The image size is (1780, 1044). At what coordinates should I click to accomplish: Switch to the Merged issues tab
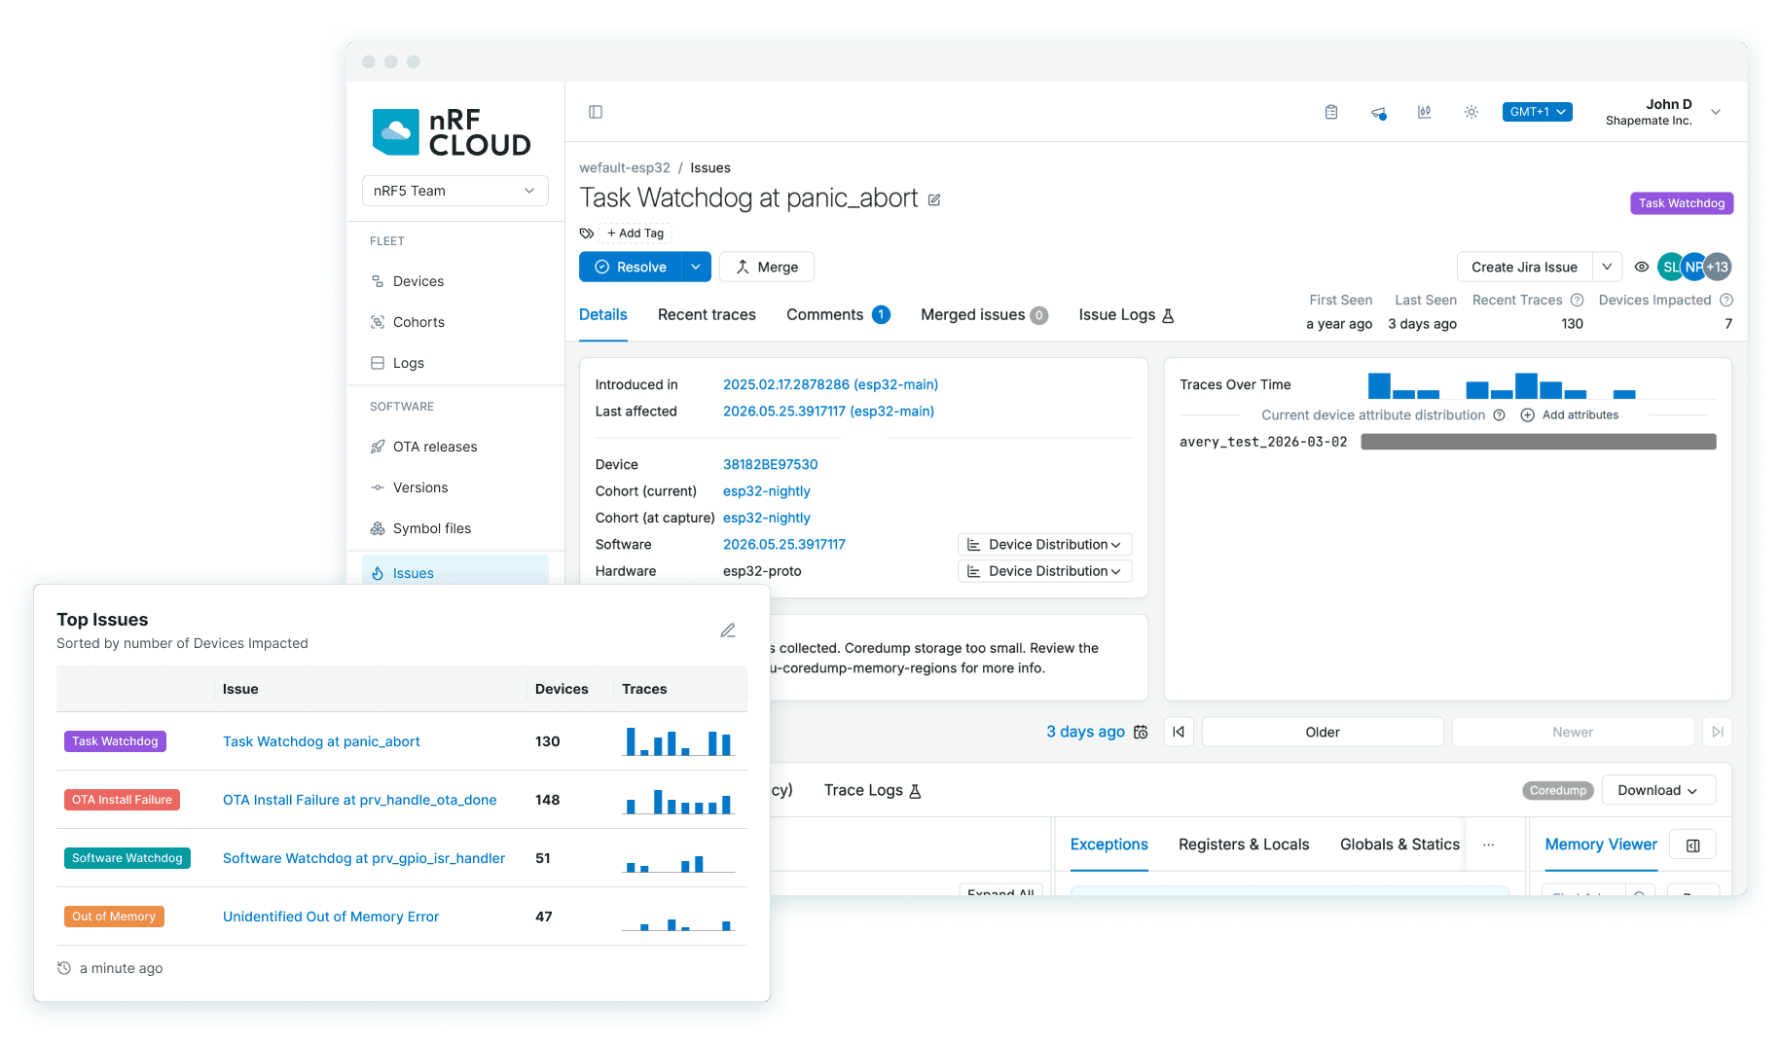pyautogui.click(x=984, y=314)
